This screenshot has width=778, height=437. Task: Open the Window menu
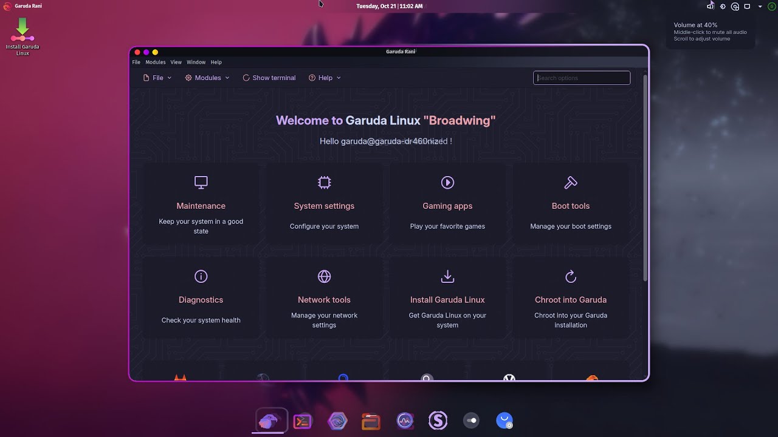tap(196, 62)
